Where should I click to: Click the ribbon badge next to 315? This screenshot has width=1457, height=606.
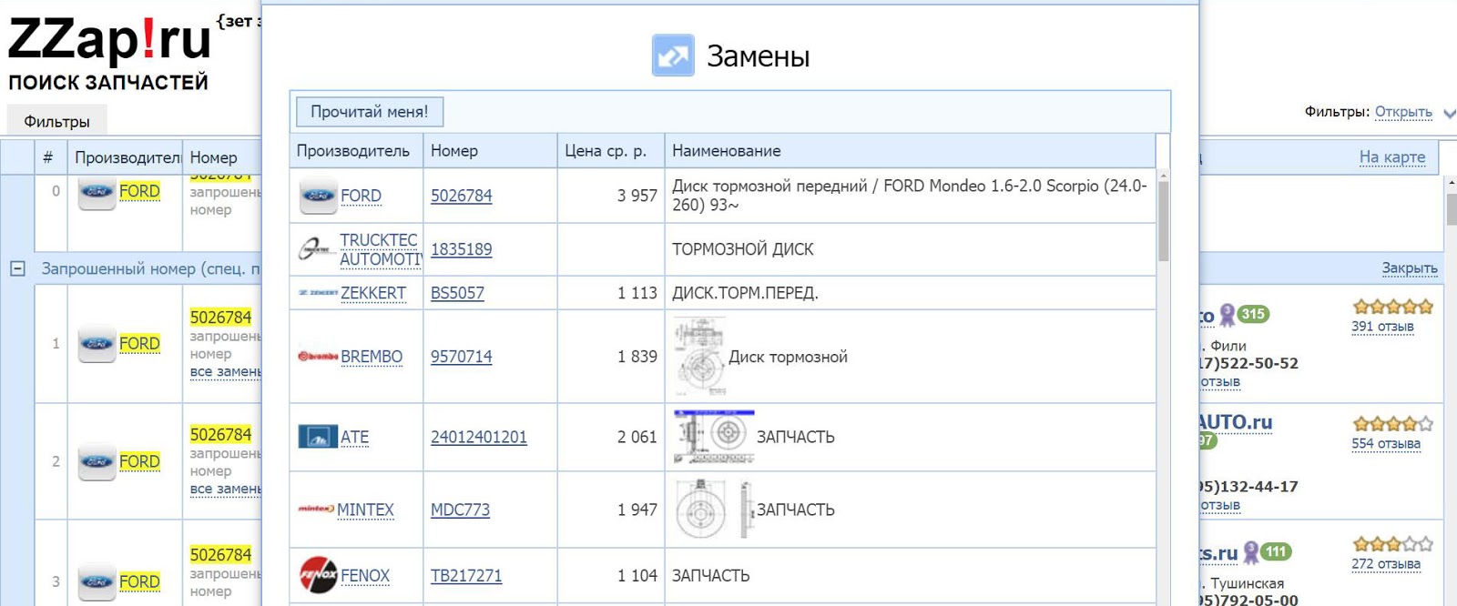1227,315
